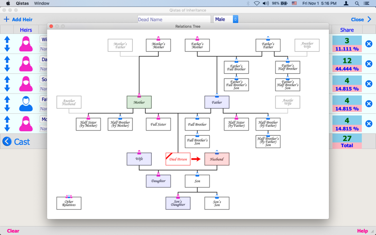This screenshot has width=376, height=235.
Task: Click the Dead Name input field
Action: click(x=174, y=19)
